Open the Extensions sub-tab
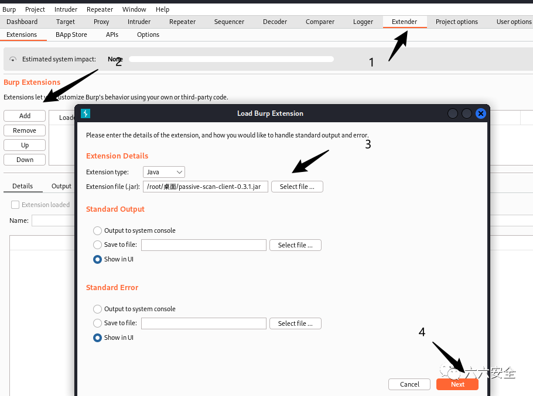Screen dimensions: 533x396 tap(22, 35)
